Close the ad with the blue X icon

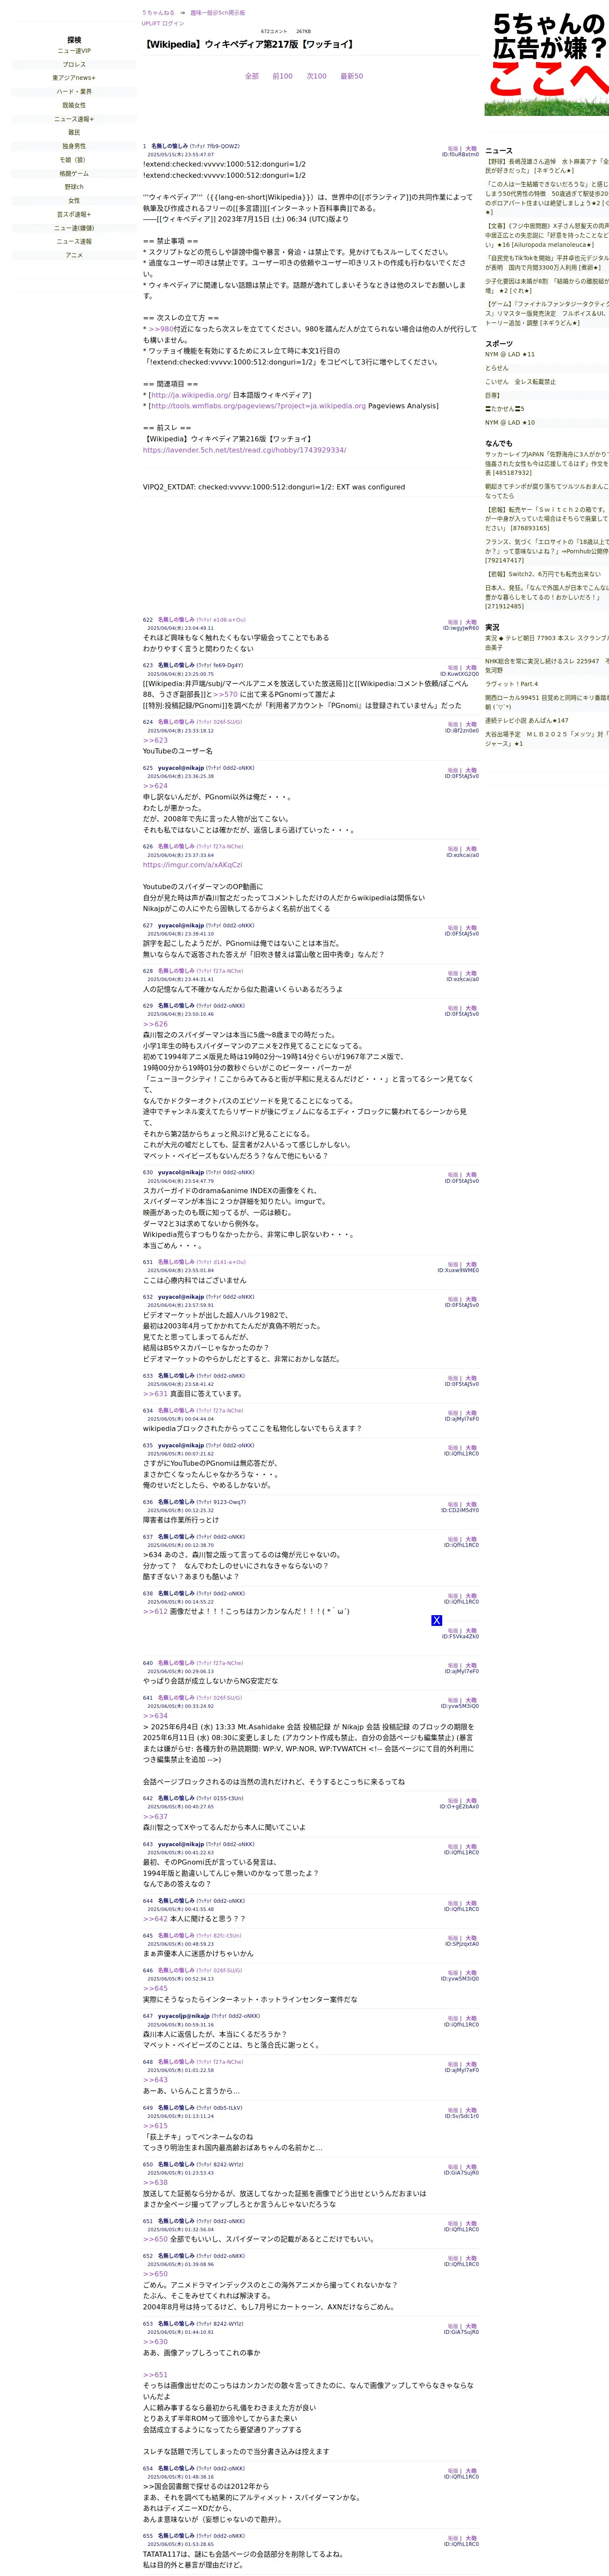click(x=436, y=1620)
